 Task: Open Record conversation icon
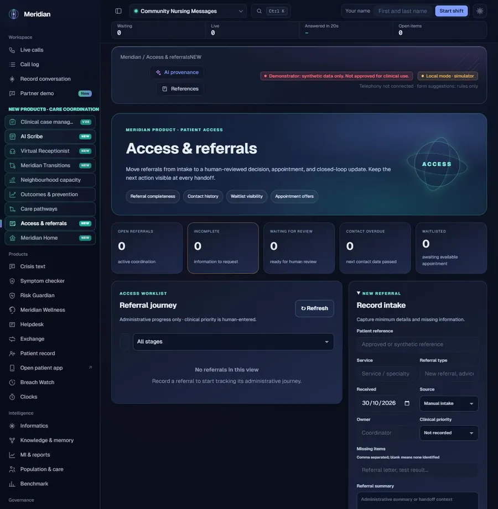point(12,79)
